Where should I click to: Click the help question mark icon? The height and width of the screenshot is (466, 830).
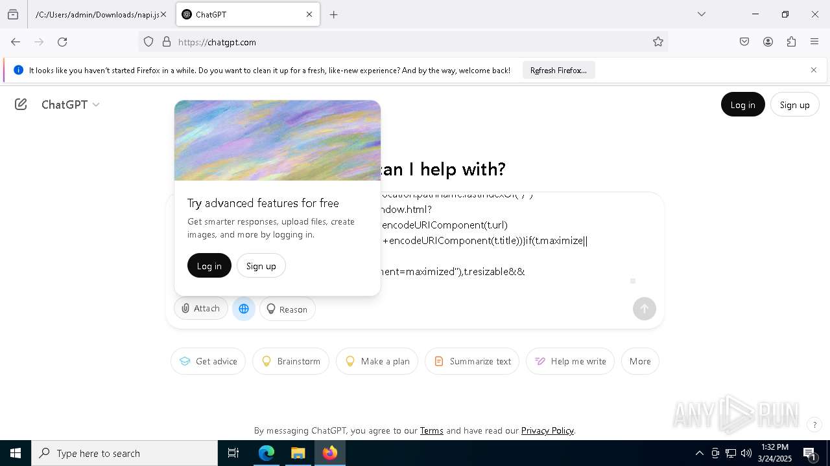(x=814, y=425)
